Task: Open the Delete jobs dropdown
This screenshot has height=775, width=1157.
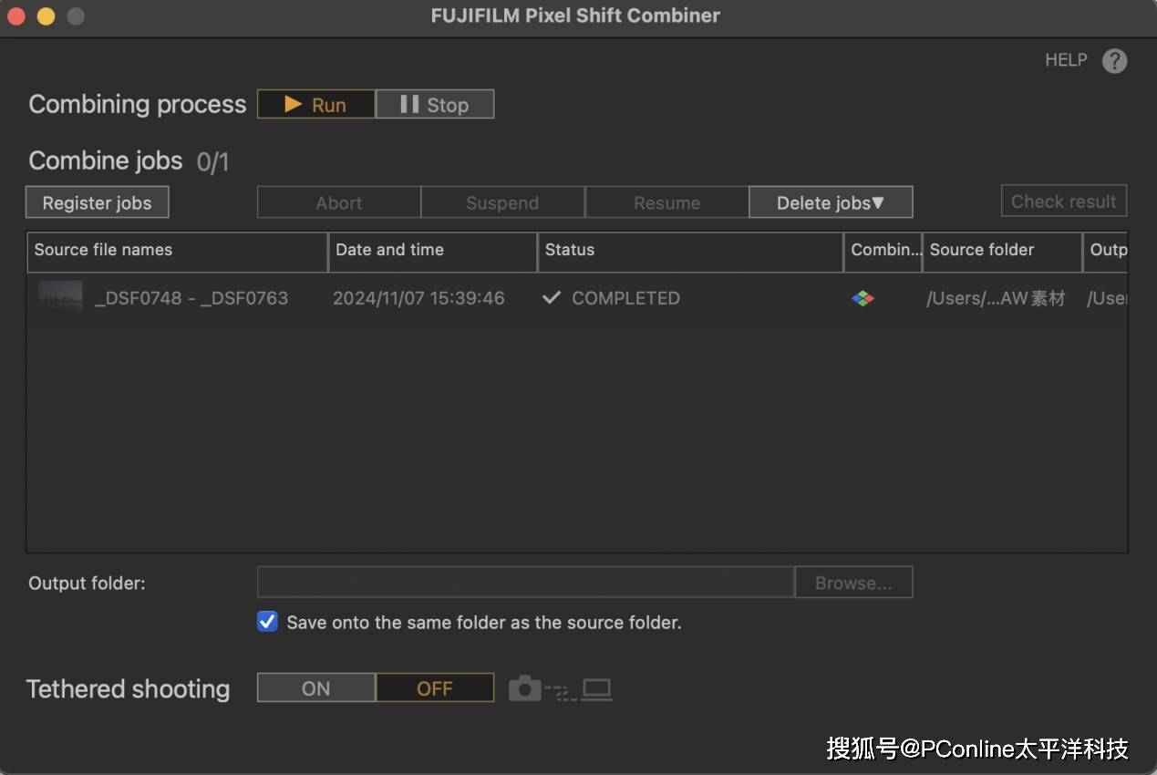Action: pos(830,202)
